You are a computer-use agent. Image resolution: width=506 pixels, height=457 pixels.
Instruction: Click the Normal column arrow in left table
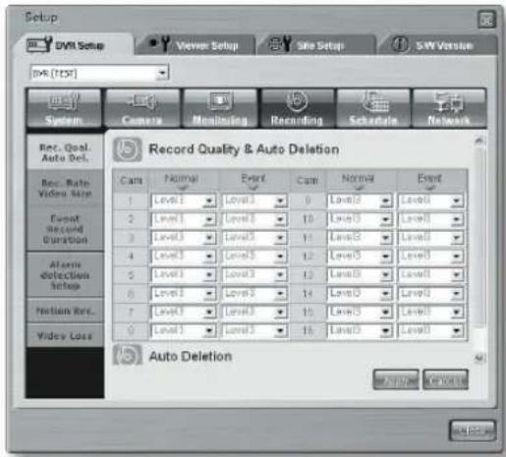coord(182,188)
